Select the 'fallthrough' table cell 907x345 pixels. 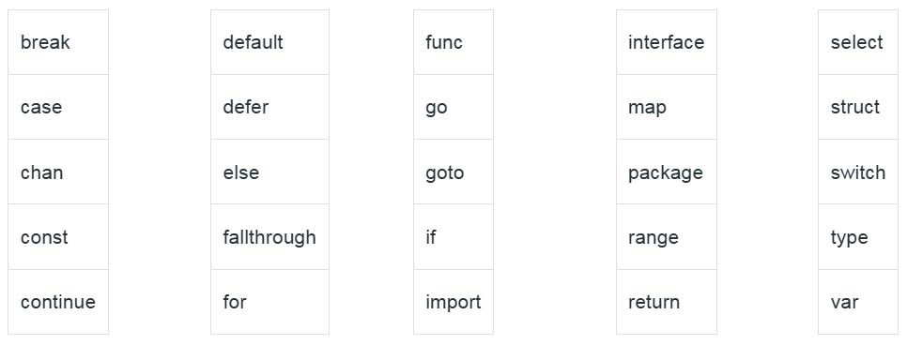[269, 237]
